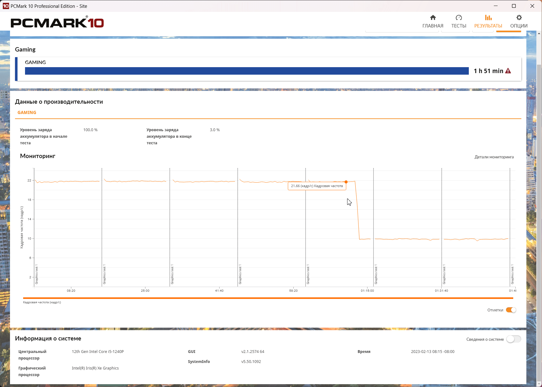Click the 100.0 % starting battery value

click(90, 130)
